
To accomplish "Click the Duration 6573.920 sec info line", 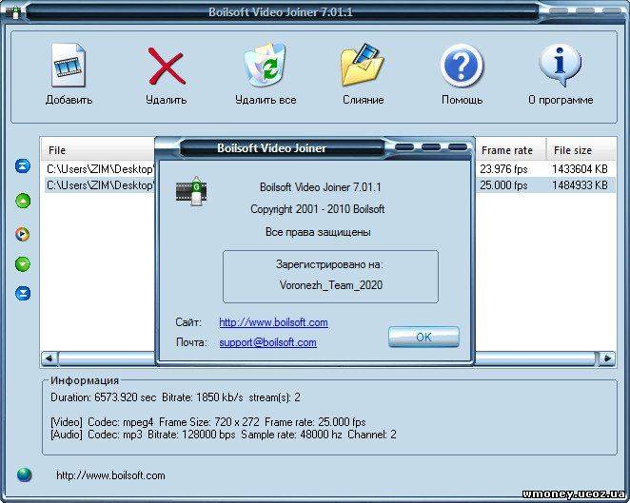I will click(175, 397).
